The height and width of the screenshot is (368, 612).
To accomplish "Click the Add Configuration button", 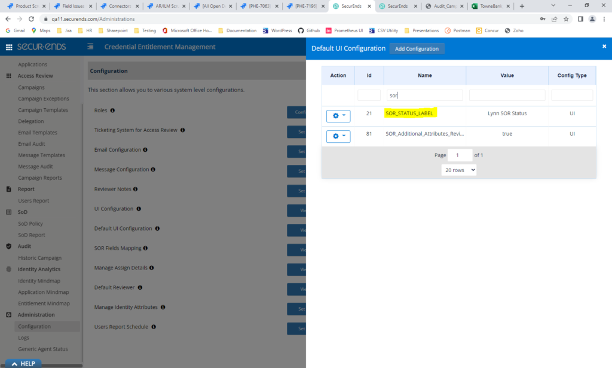I will (417, 49).
